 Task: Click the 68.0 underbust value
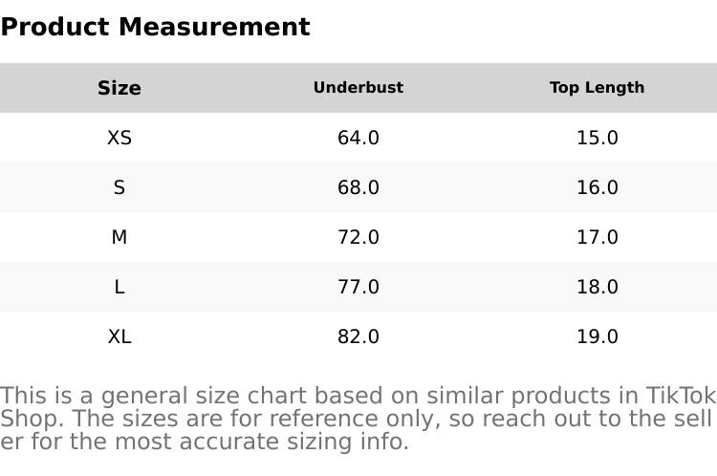tap(358, 187)
